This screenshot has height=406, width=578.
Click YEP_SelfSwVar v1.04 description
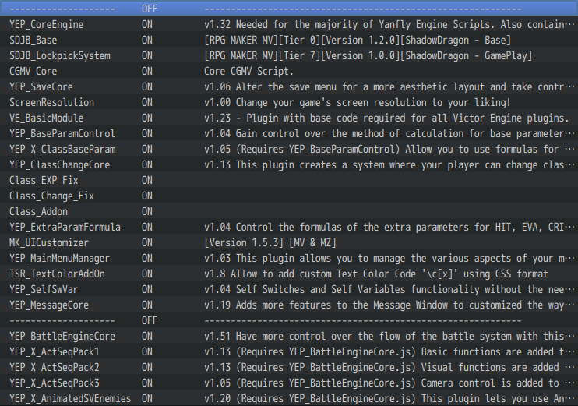tap(389, 289)
